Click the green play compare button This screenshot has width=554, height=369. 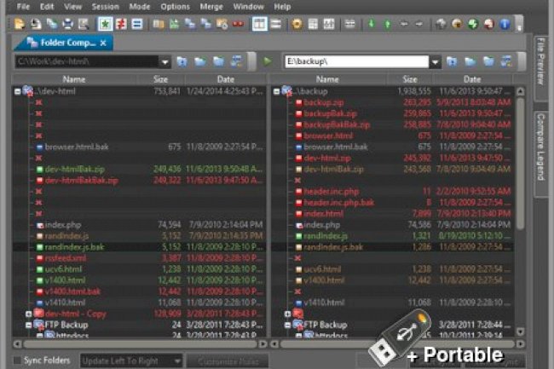268,61
